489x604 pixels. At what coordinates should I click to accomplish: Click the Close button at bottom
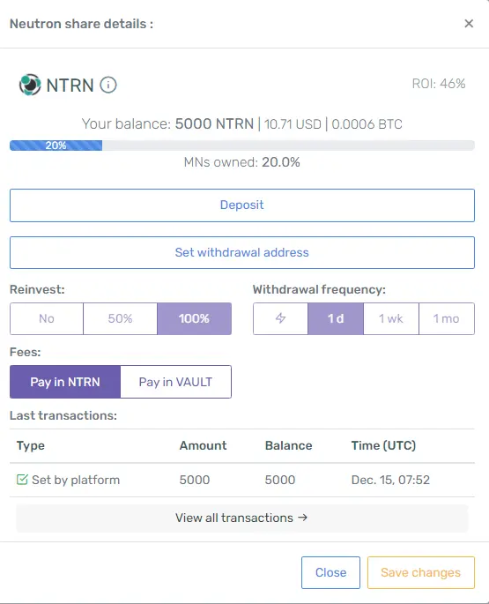[330, 572]
